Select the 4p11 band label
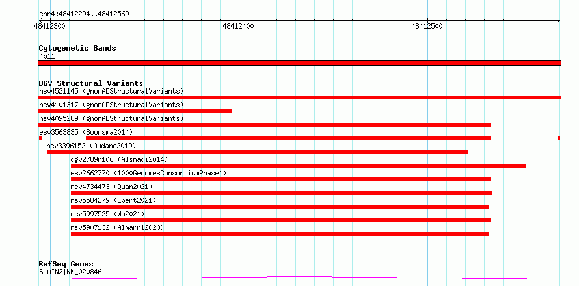579x286 pixels. pyautogui.click(x=47, y=57)
